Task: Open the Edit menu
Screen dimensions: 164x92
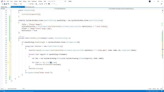Action: click(x=8, y=1)
